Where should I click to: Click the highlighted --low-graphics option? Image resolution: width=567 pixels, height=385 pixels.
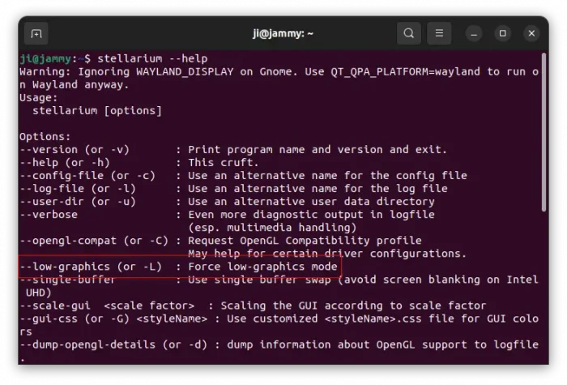pos(91,266)
